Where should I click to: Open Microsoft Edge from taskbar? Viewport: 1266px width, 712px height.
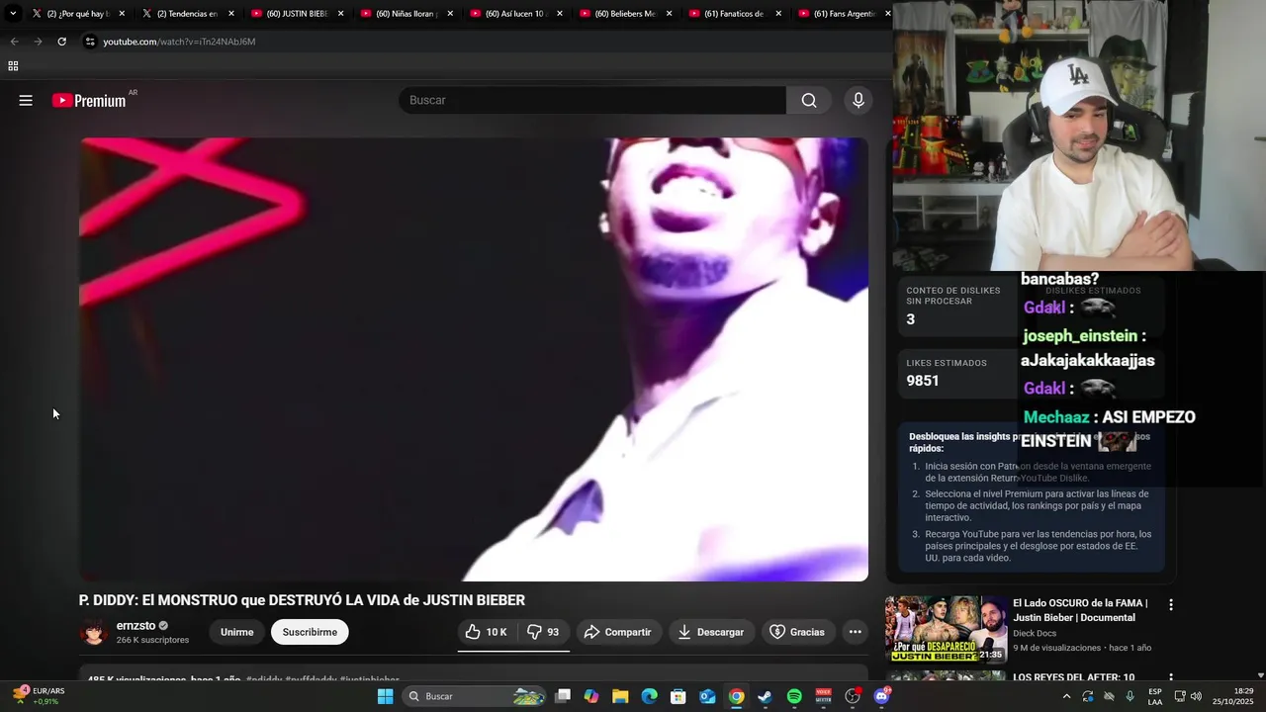(649, 696)
